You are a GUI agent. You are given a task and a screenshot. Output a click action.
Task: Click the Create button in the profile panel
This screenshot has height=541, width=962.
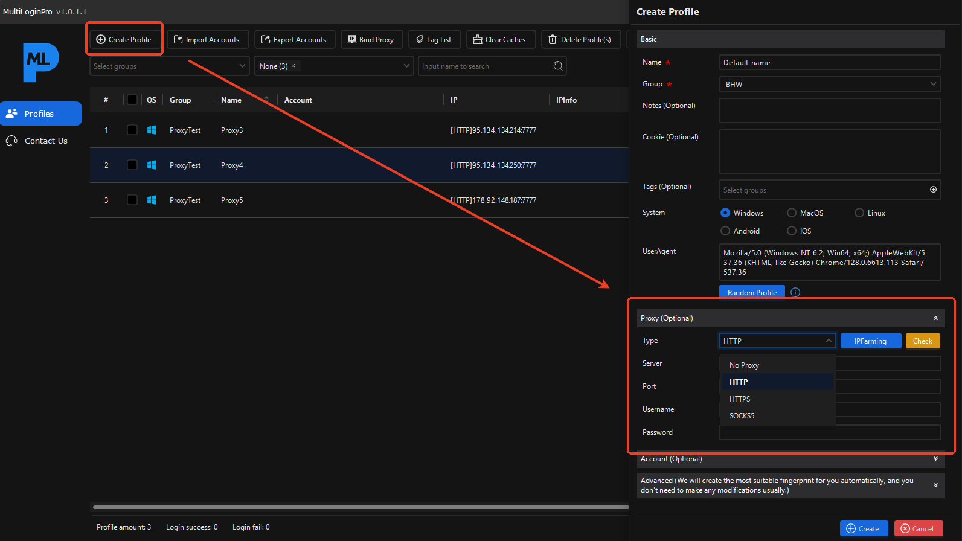coord(864,528)
